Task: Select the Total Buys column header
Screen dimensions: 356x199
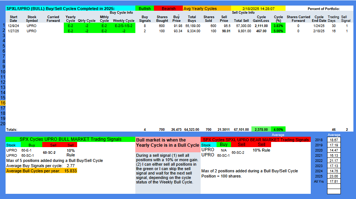Action: click(192, 19)
